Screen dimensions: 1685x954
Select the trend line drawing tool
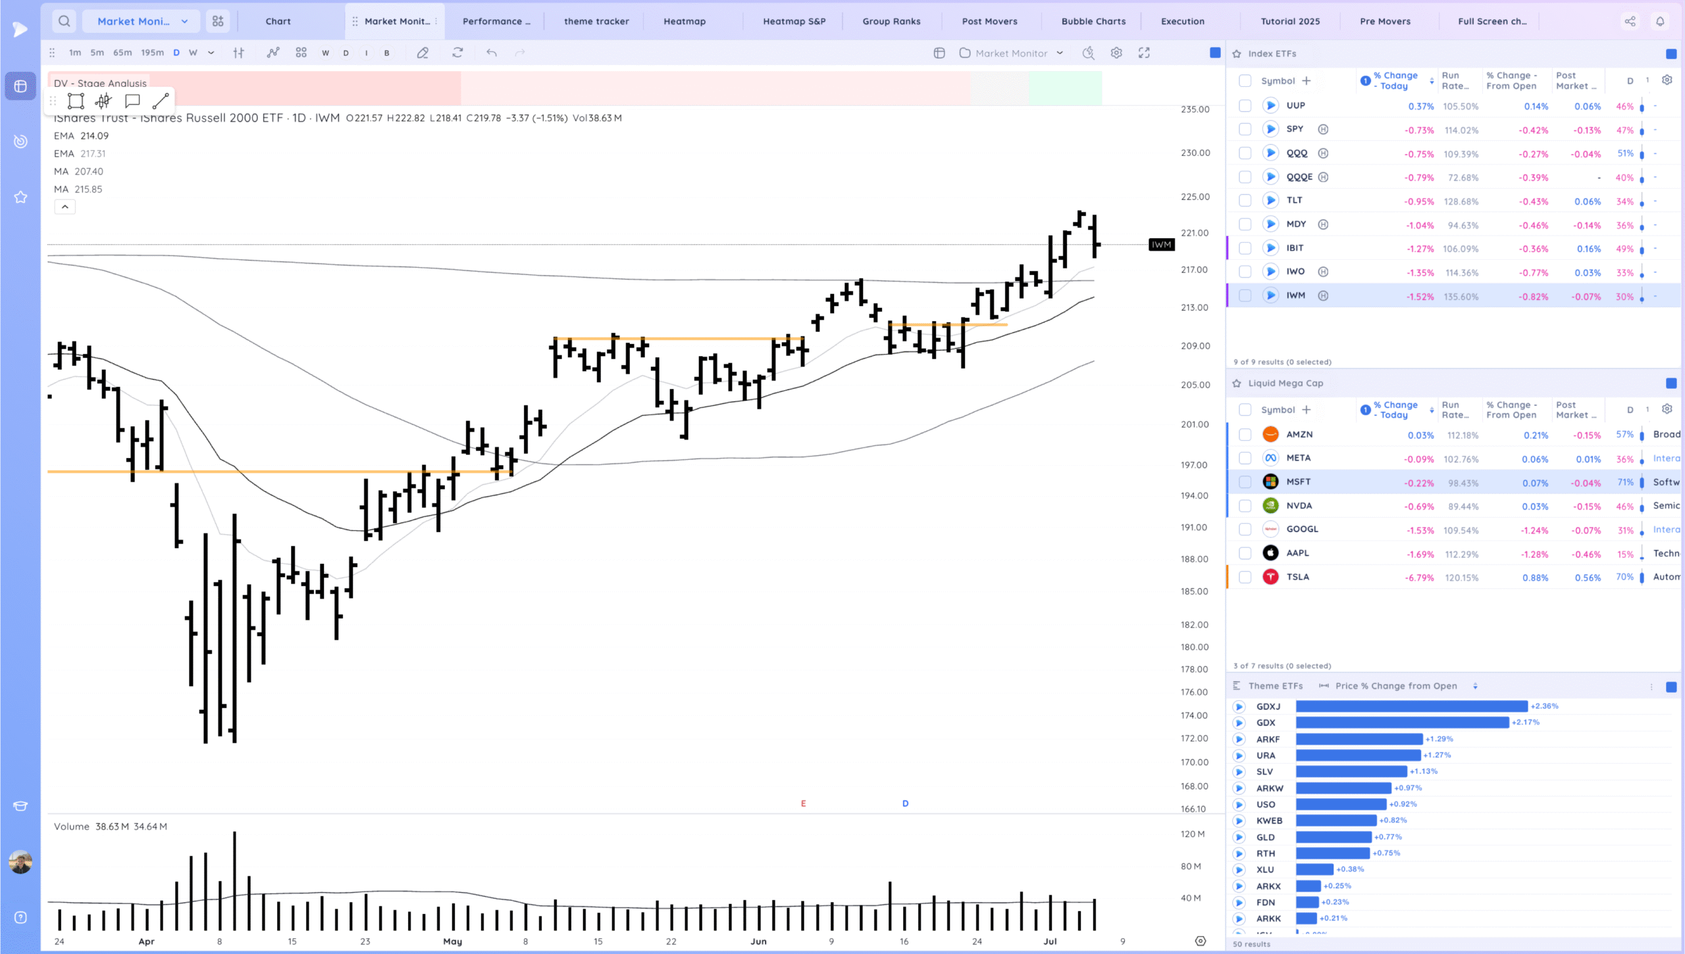161,101
